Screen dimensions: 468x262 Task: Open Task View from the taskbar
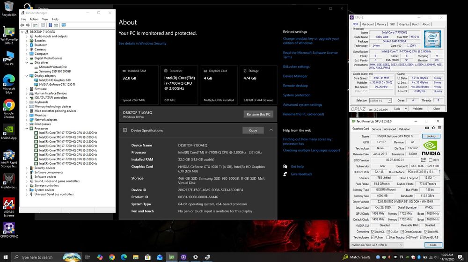[x=88, y=257]
